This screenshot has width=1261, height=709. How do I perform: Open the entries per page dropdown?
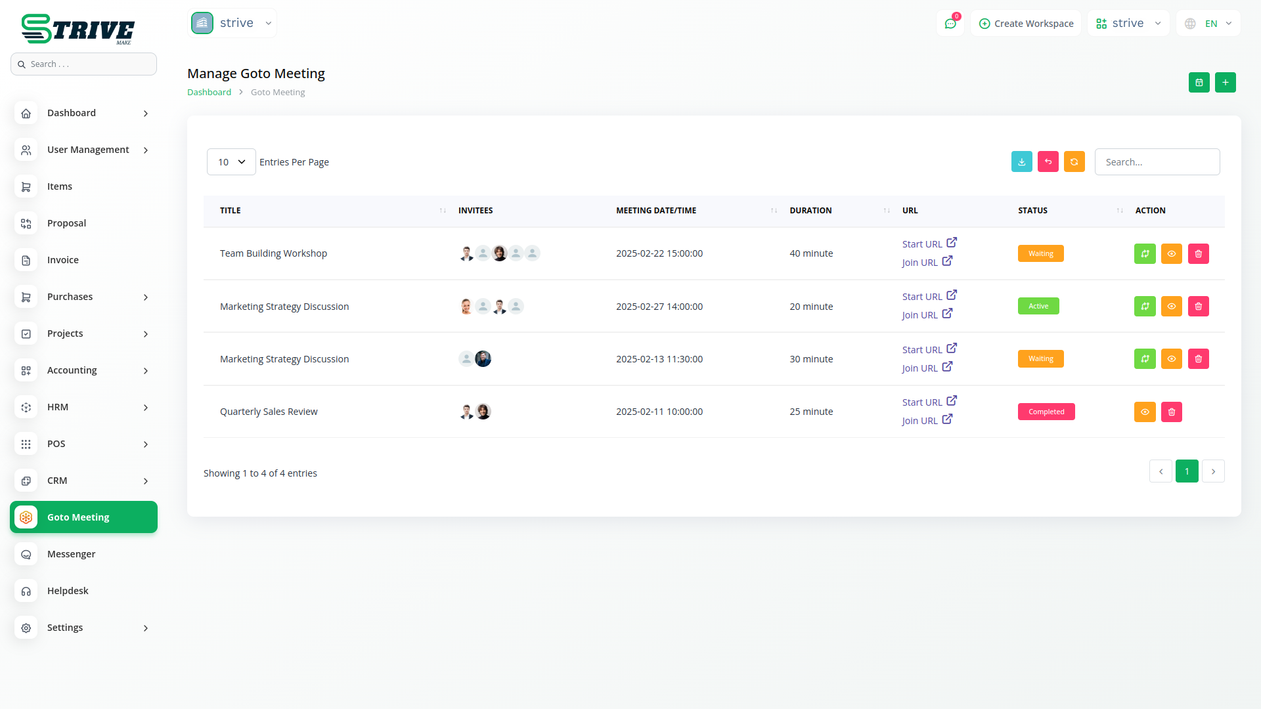[x=231, y=162]
